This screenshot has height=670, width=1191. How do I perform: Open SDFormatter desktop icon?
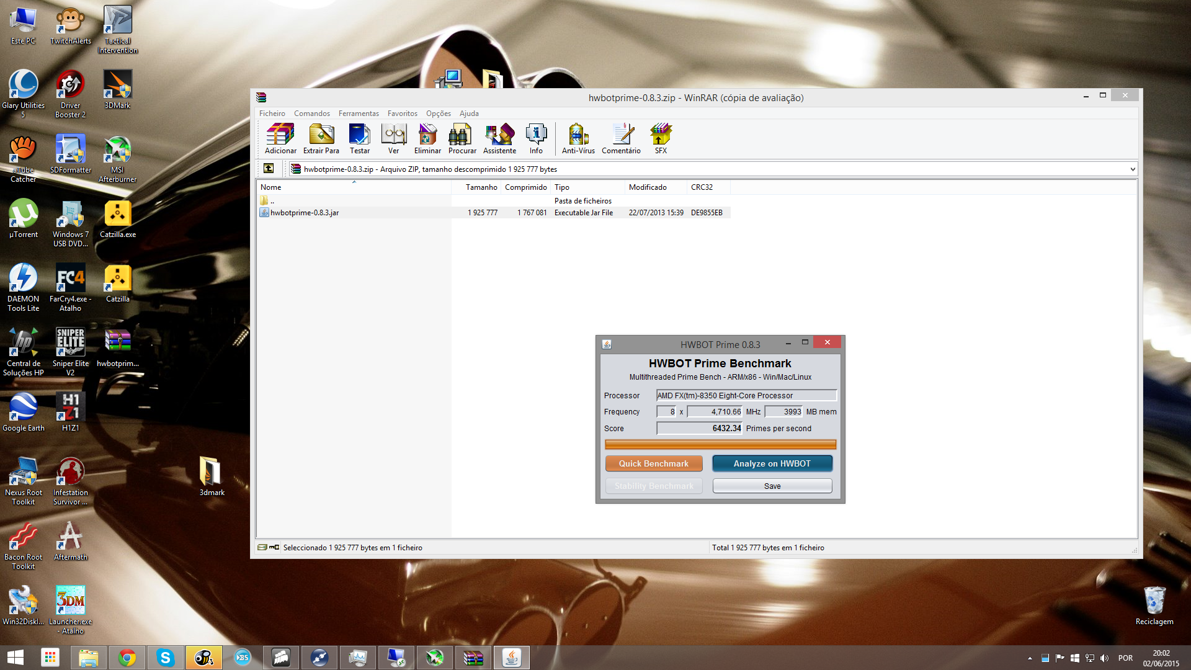click(71, 154)
